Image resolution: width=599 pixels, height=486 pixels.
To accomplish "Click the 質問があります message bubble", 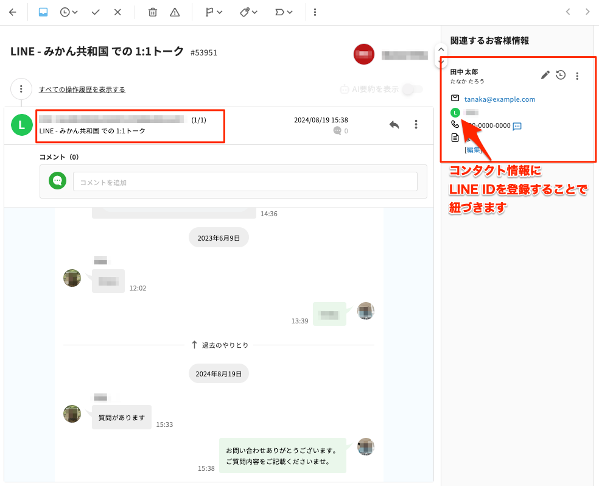I will point(122,417).
